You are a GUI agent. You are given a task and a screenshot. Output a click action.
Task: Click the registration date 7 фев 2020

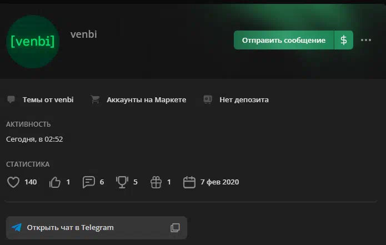point(219,182)
